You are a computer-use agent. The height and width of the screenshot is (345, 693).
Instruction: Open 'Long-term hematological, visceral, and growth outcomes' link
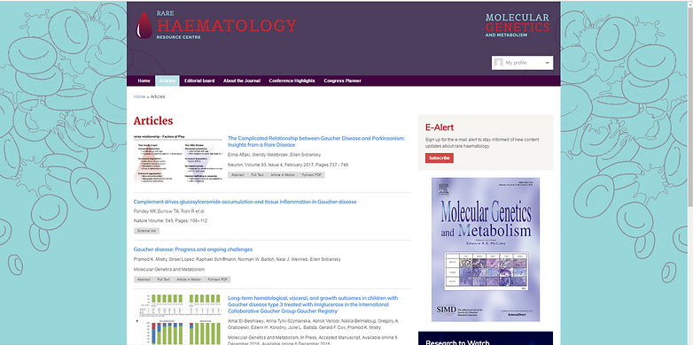point(313,304)
